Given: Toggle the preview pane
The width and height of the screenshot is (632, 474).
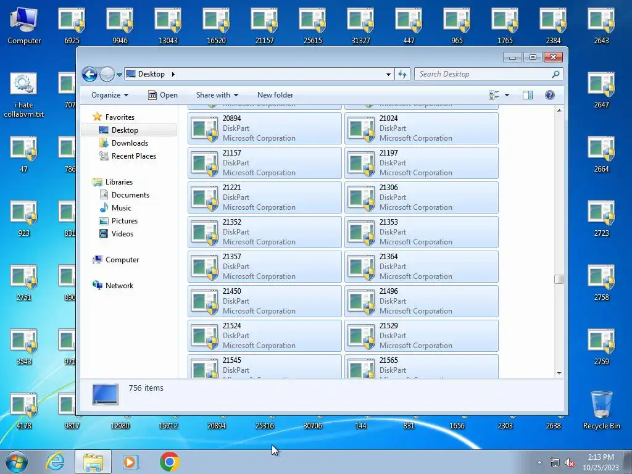Looking at the screenshot, I should tap(527, 95).
